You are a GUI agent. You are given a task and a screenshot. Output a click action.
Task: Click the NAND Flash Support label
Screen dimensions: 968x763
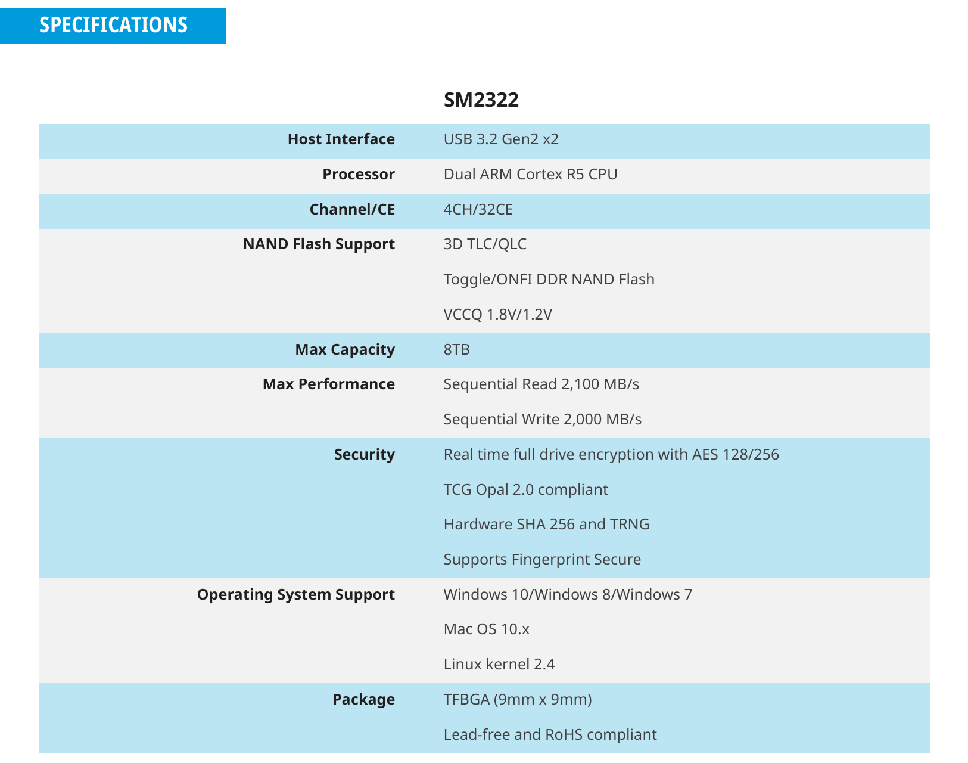(x=319, y=244)
